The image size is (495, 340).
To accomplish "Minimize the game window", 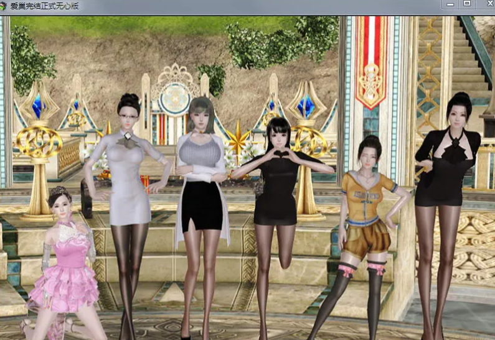I will [x=451, y=4].
